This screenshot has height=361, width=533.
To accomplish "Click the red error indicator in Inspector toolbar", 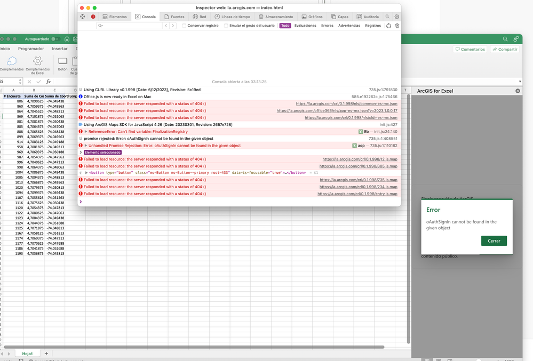I will click(93, 17).
